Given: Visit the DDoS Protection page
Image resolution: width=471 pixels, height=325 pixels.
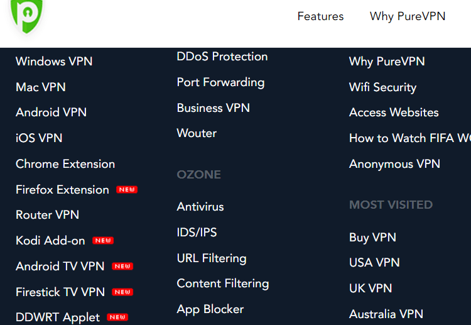Looking at the screenshot, I should tap(222, 57).
